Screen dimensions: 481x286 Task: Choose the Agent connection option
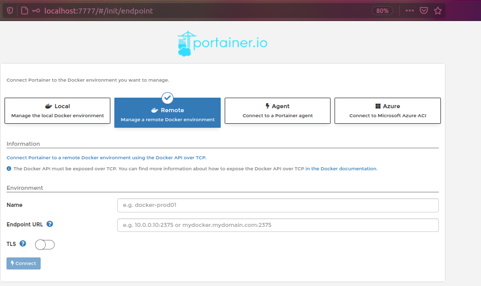277,111
